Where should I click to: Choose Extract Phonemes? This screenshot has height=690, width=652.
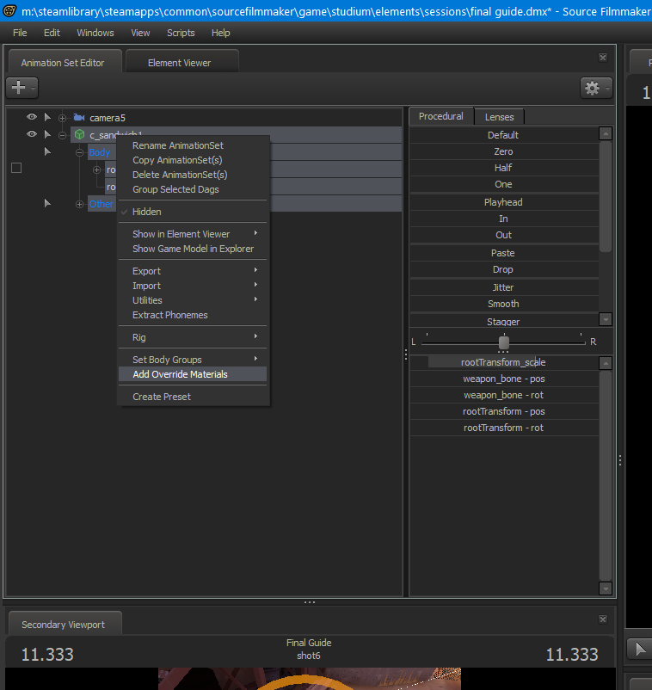[x=193, y=315]
